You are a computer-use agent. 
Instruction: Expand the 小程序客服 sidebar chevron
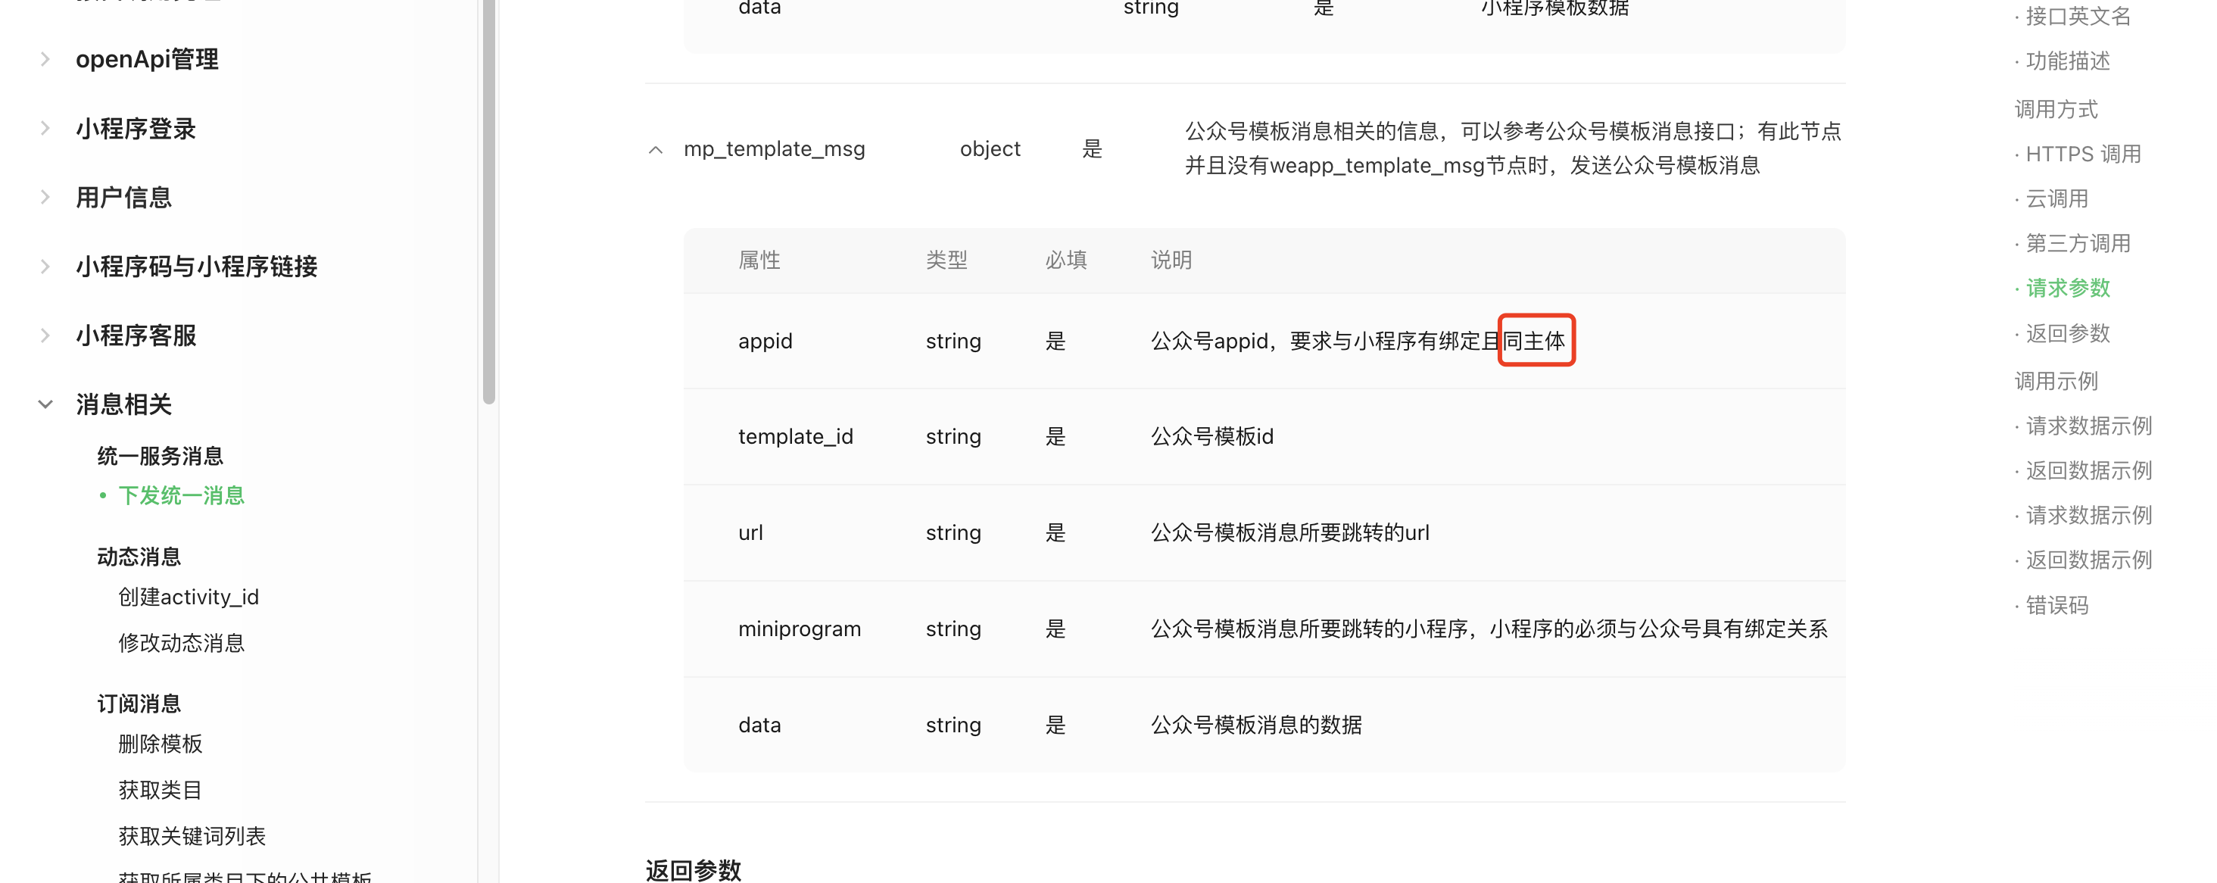(45, 335)
